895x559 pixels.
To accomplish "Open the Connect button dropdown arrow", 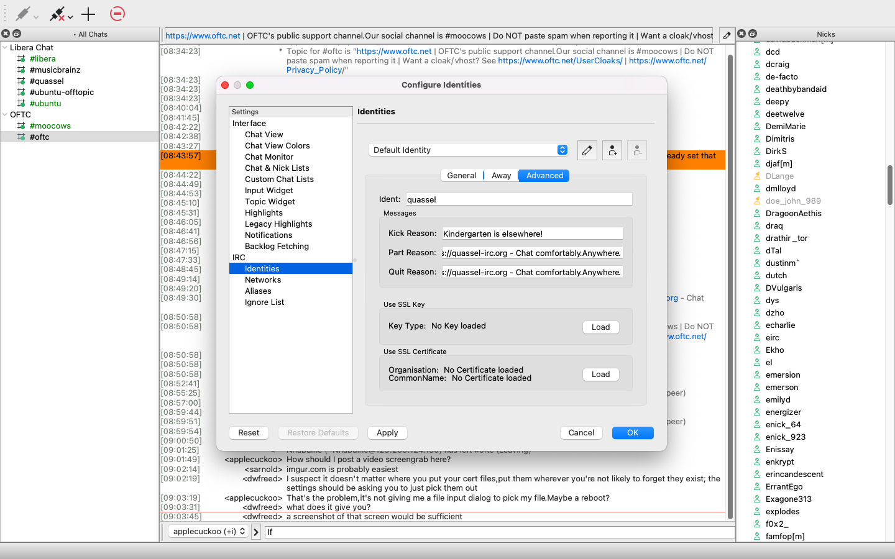I will tap(36, 17).
